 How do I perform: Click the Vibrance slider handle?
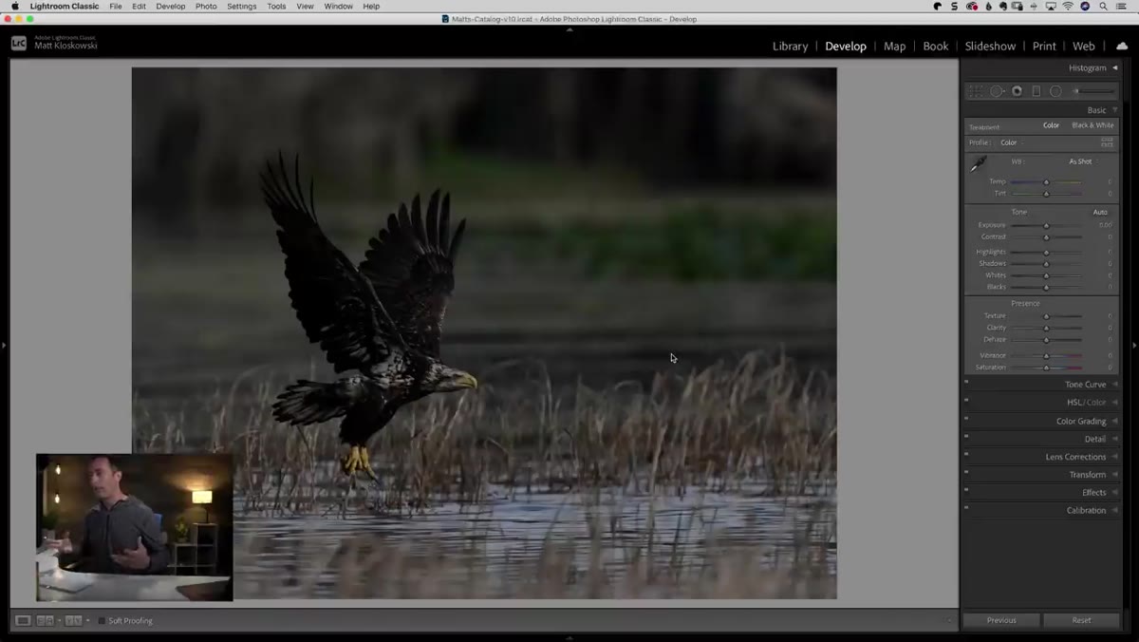click(1046, 355)
